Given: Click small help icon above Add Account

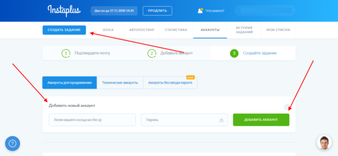Looking at the screenshot, I should [286, 107].
